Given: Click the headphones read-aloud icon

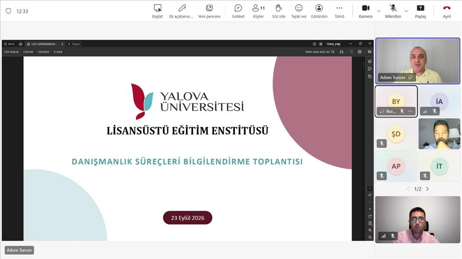Looking at the screenshot, I should [341, 52].
